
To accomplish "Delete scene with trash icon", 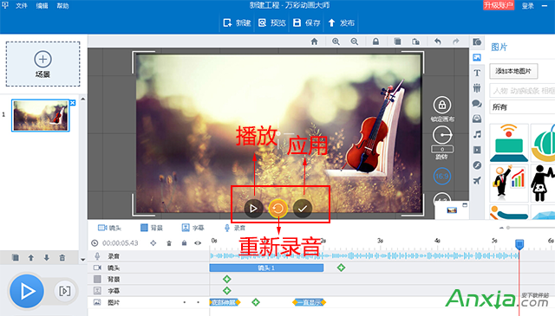I will click(x=62, y=258).
